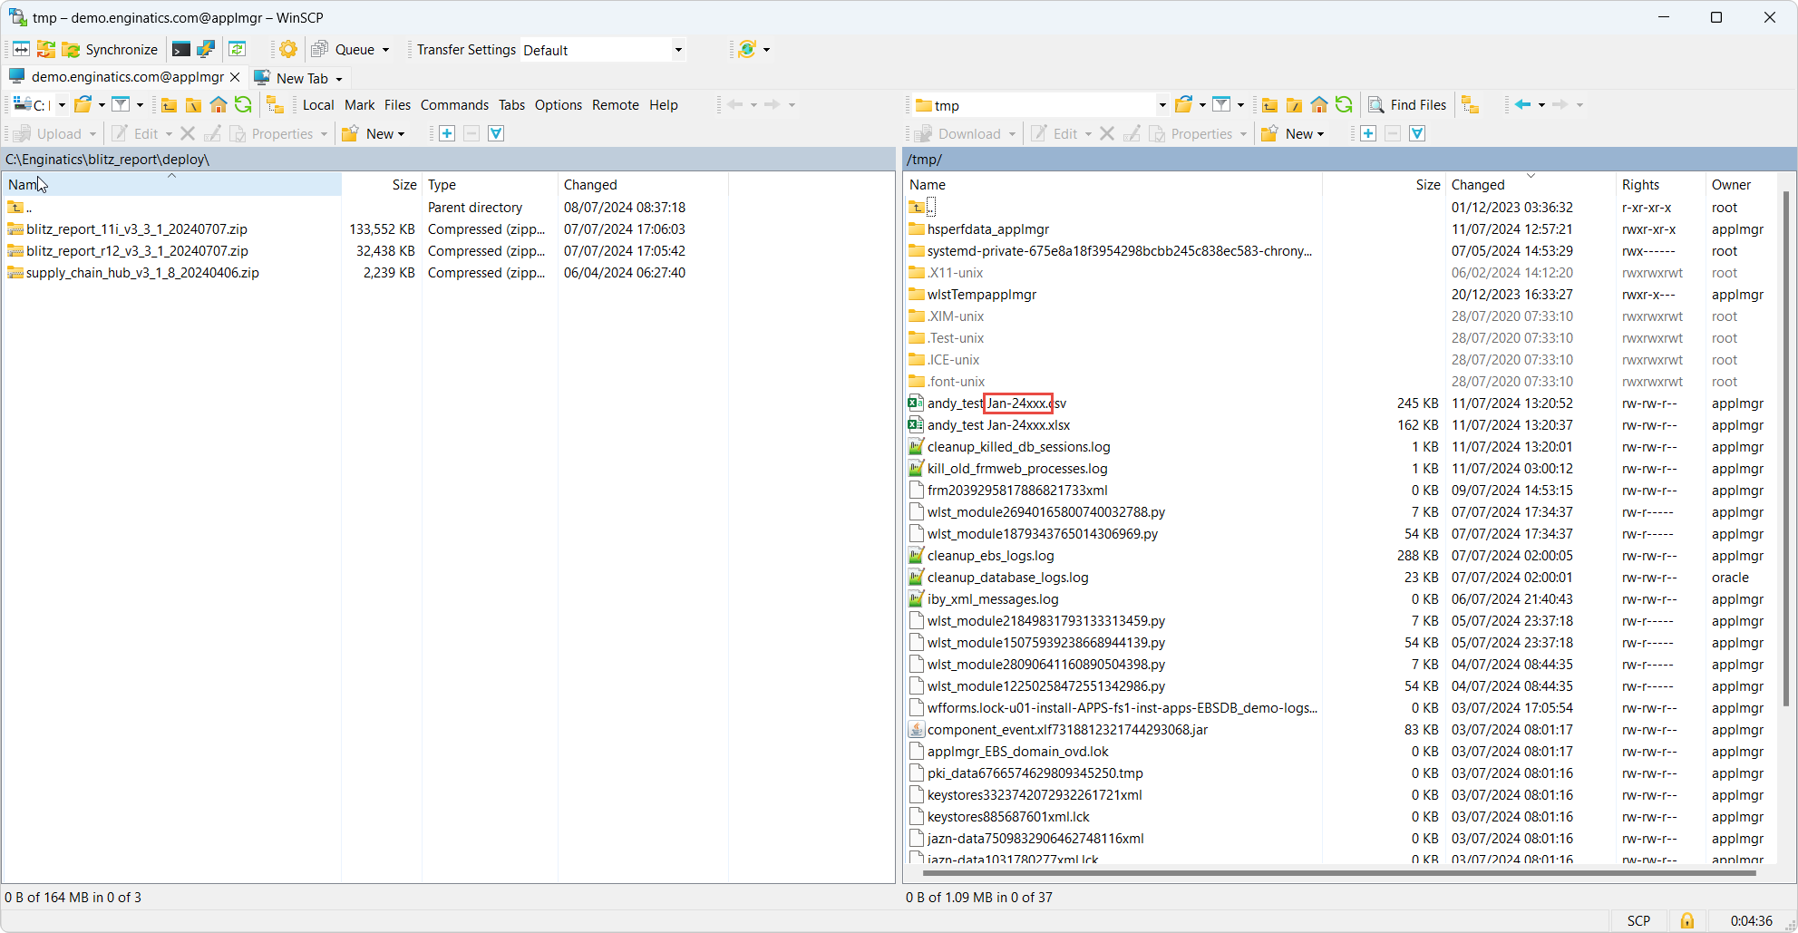
Task: Close the demo.enginatics.com@applmgr session tab
Action: coord(235,77)
